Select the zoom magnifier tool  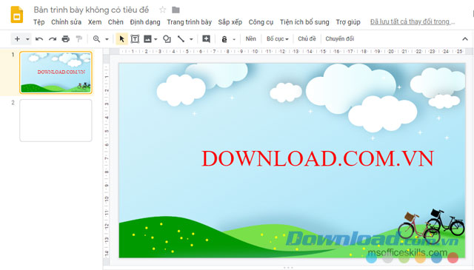point(96,38)
